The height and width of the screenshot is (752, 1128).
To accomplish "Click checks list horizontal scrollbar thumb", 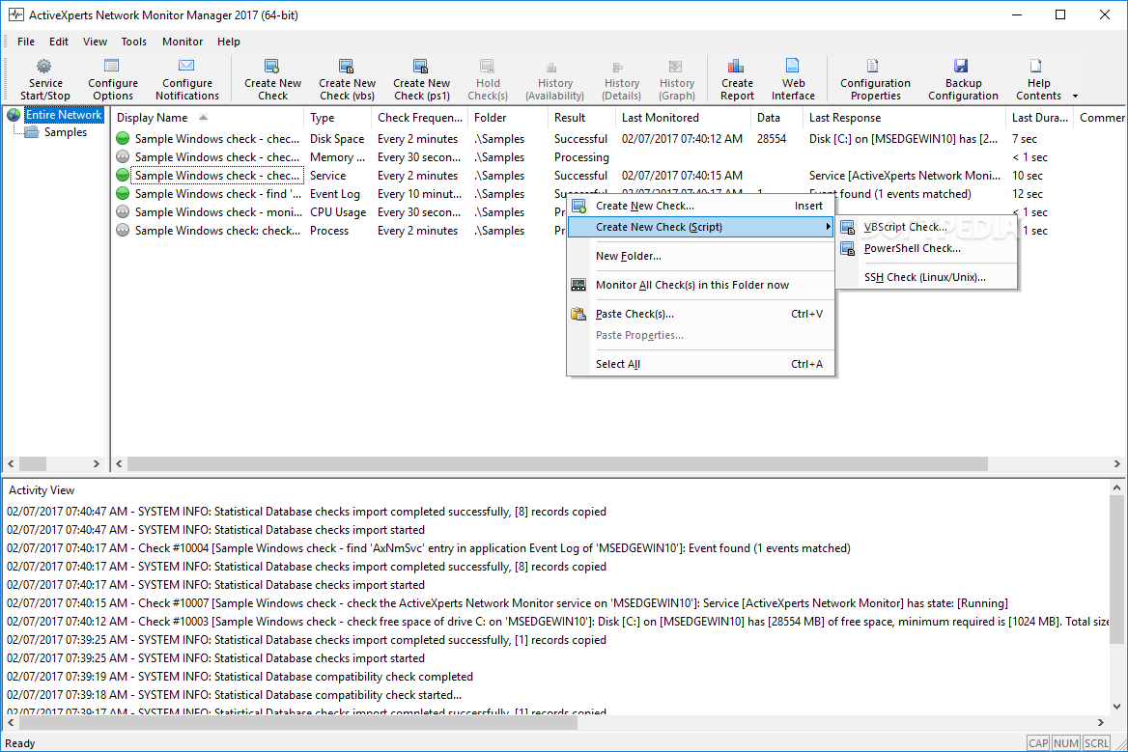I will pyautogui.click(x=557, y=463).
